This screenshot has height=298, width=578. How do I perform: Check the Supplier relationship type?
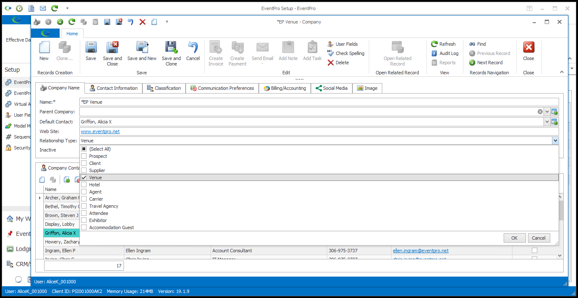[84, 170]
